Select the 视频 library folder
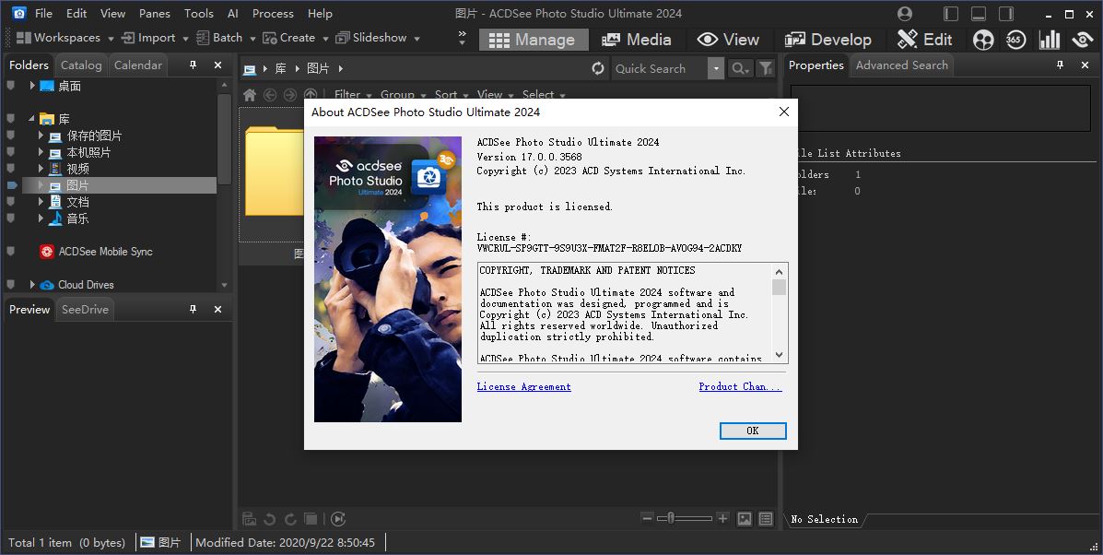Screen dimensions: 1103x555 pyautogui.click(x=78, y=169)
